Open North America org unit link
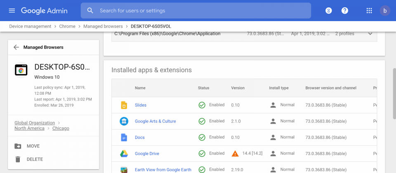Screen dimensions: 396x173 tap(29, 129)
